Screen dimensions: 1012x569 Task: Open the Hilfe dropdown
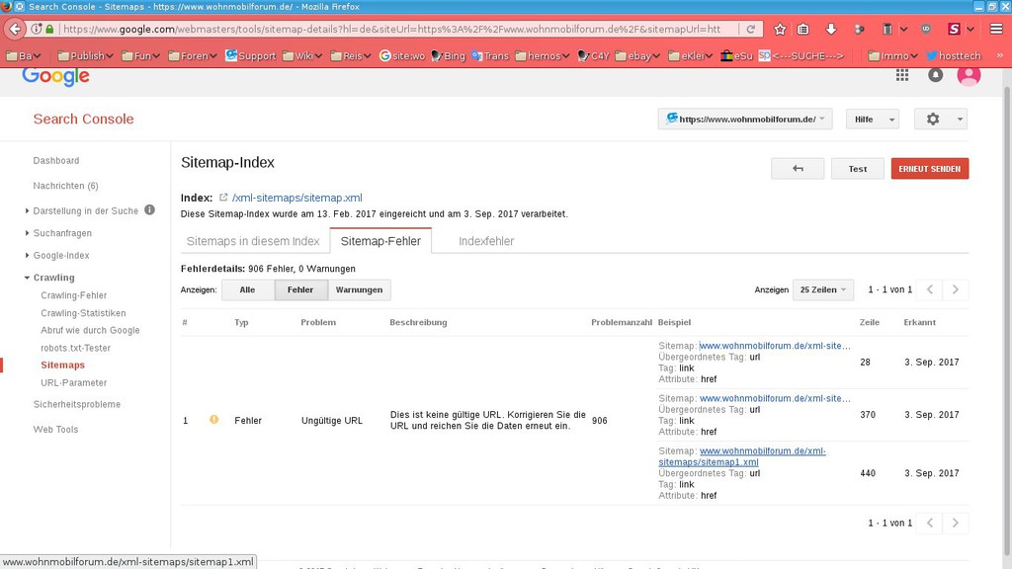tap(872, 120)
